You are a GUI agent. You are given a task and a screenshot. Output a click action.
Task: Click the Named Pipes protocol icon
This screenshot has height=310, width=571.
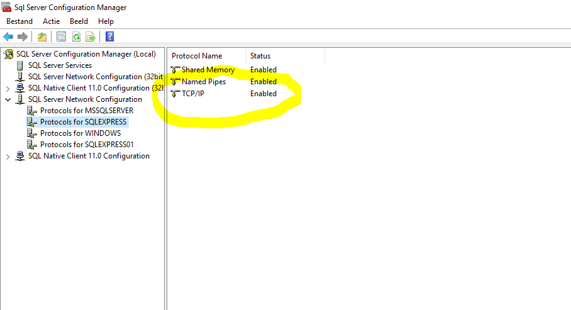coord(175,82)
